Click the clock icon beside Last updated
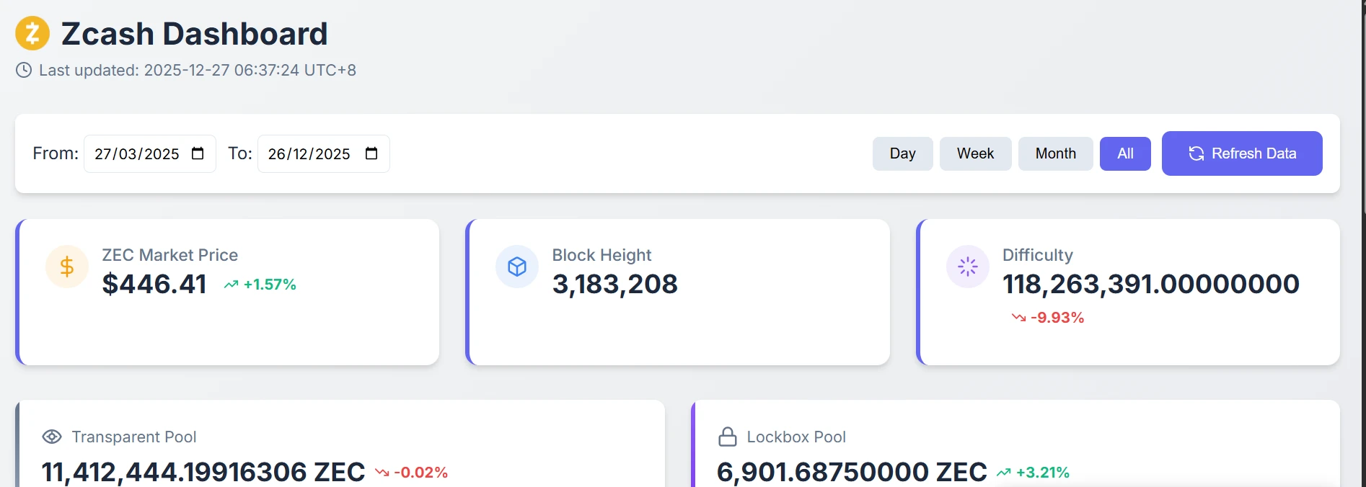1366x487 pixels. (24, 70)
